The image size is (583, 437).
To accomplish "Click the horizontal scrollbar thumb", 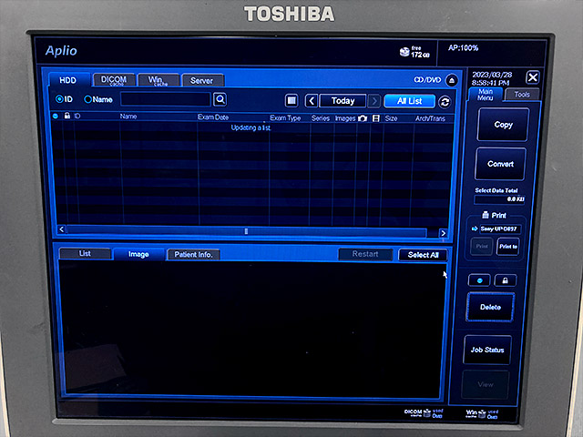I will (246, 231).
